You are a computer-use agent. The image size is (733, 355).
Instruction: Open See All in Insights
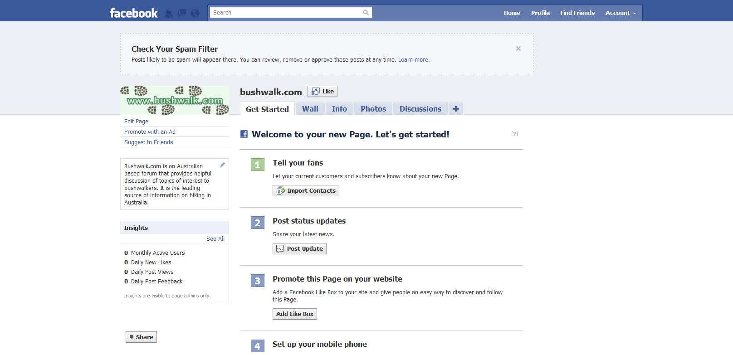point(215,238)
